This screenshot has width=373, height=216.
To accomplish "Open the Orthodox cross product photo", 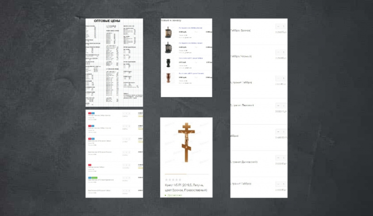I will (x=186, y=144).
